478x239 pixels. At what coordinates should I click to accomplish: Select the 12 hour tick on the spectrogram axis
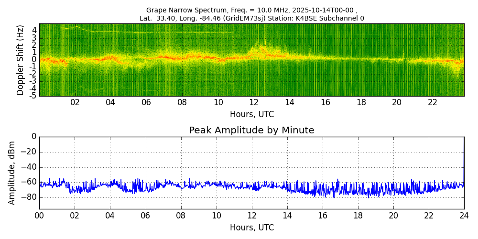pyautogui.click(x=254, y=103)
